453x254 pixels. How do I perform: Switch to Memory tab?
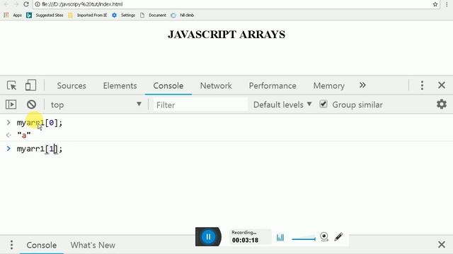(x=328, y=85)
